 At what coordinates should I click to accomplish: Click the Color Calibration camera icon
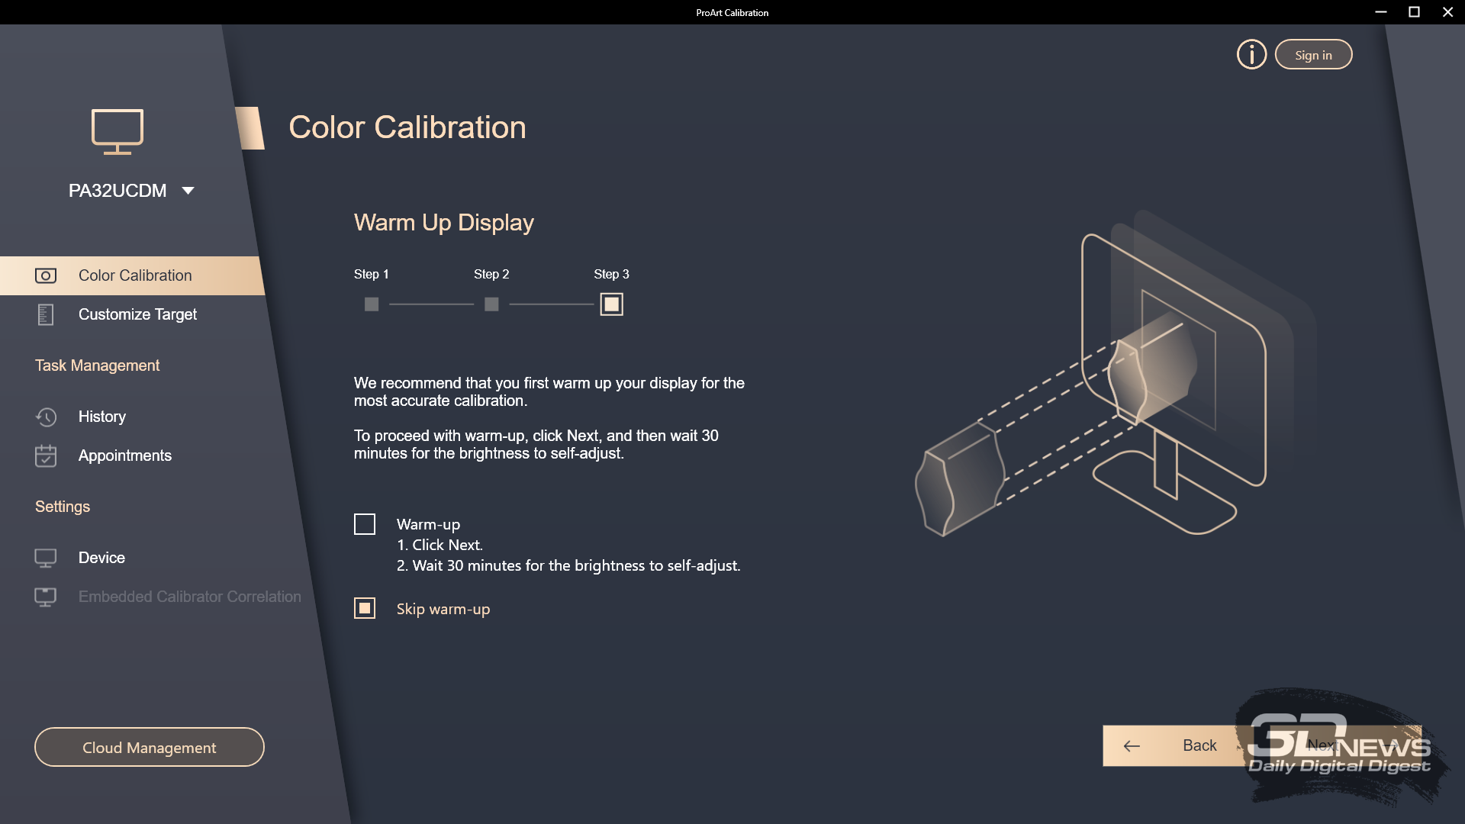click(46, 275)
